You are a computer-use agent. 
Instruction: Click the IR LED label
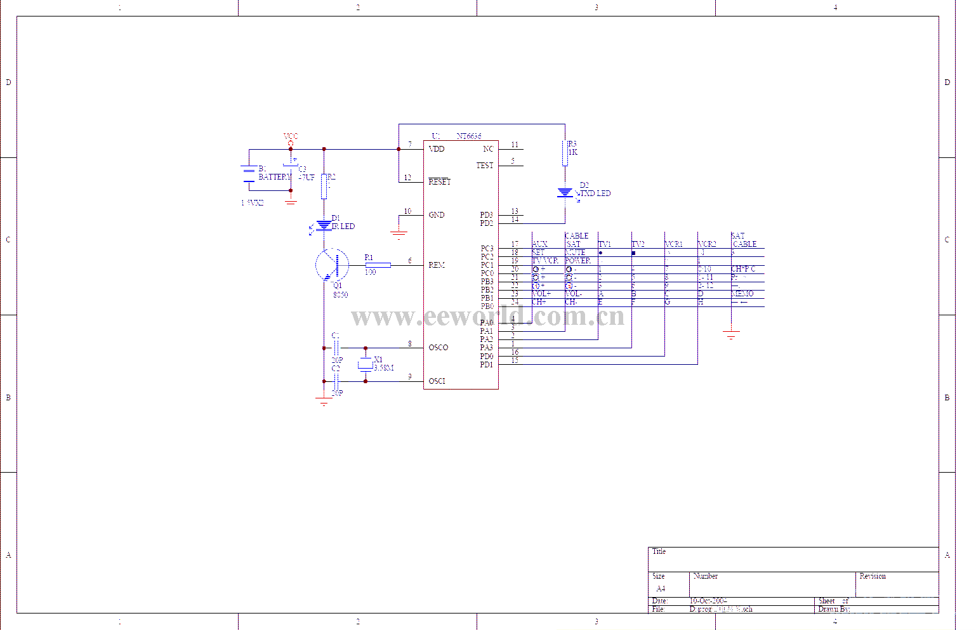[343, 226]
